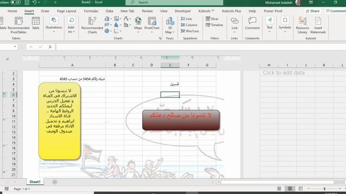Screen dimensions: 346x194
Task: Switch to the Draw tab
Action: (x=45, y=11)
